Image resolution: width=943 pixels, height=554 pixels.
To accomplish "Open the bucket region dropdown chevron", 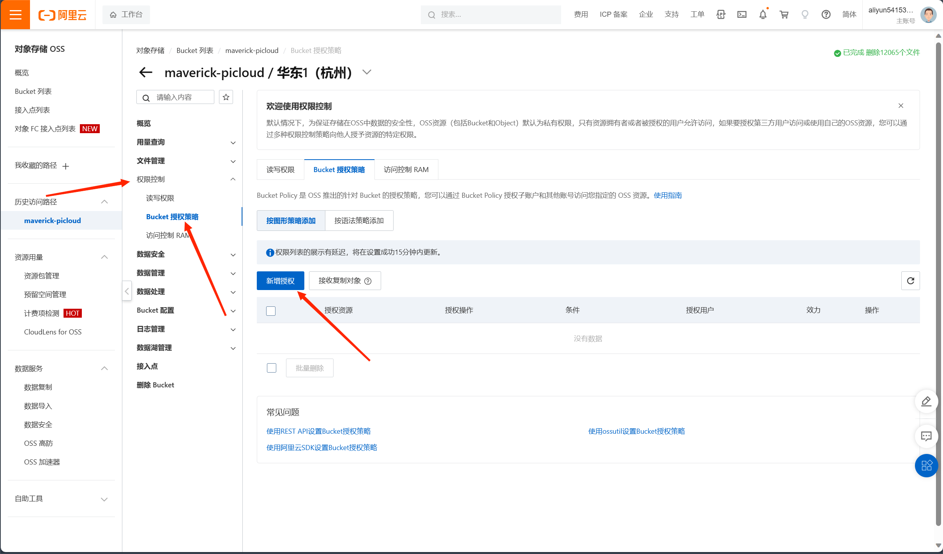I will pyautogui.click(x=367, y=72).
